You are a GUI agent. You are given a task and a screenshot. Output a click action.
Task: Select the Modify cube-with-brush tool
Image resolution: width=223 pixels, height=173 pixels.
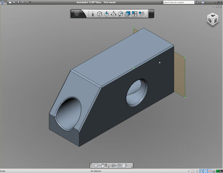(x=121, y=14)
